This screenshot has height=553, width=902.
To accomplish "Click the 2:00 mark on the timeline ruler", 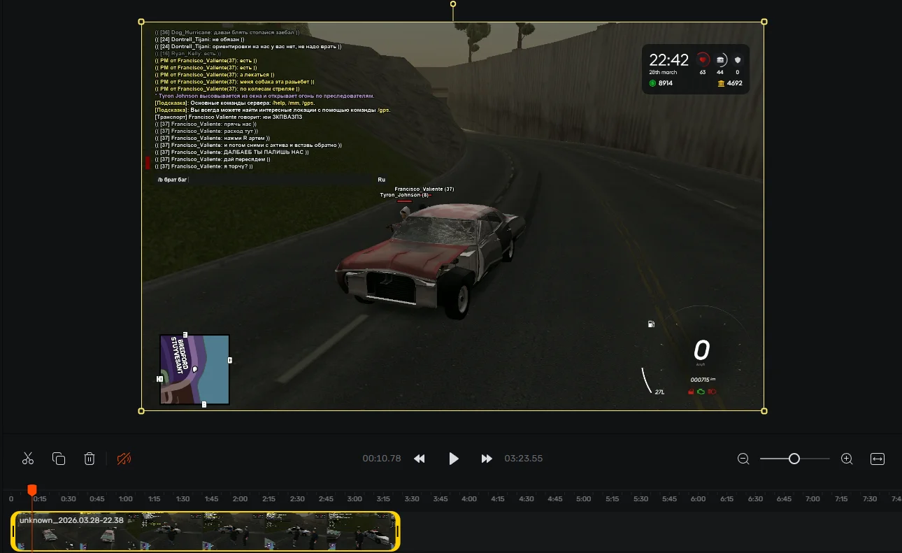I will [240, 499].
